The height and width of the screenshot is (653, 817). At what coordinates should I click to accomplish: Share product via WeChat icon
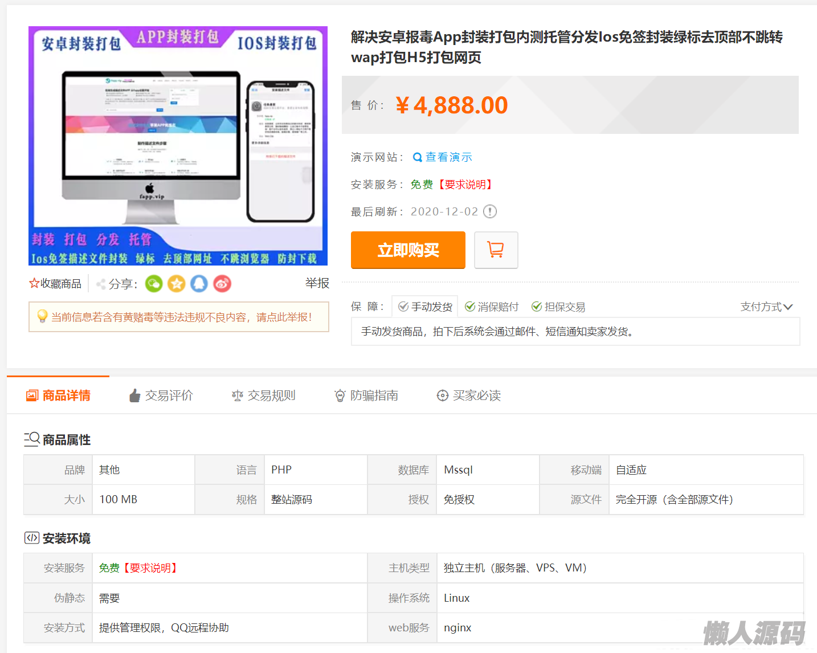[154, 284]
